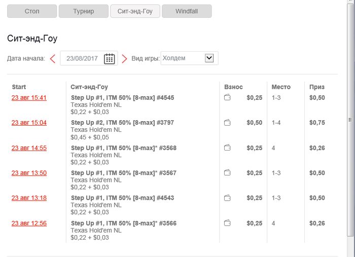Click wallet icon for tournament #4545
This screenshot has height=257, width=355.
click(x=228, y=98)
